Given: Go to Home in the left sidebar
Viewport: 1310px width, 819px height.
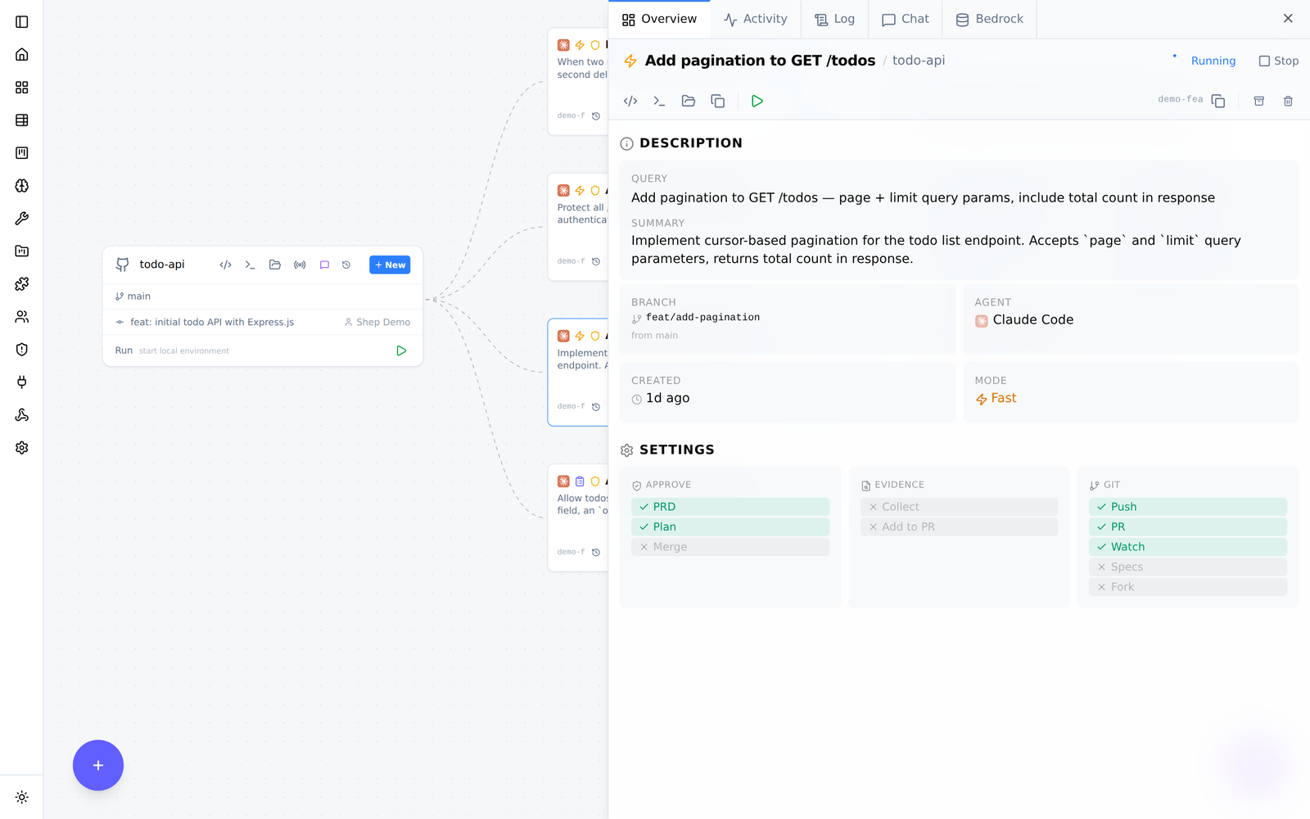Looking at the screenshot, I should pyautogui.click(x=22, y=55).
